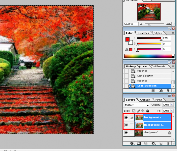Click the Navigator thumbnail preview
Viewport: 177px width, 151px height.
[x=149, y=12]
